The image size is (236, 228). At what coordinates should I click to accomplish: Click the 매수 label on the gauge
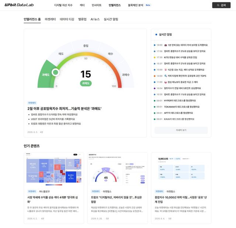[111, 54]
